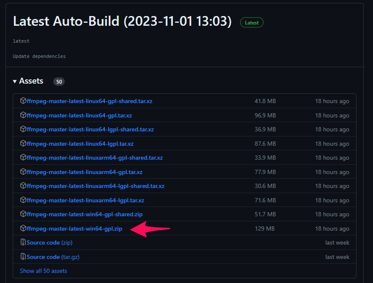This screenshot has width=373, height=283.
Task: Click the 96.9 MB file size
Action: (265, 115)
